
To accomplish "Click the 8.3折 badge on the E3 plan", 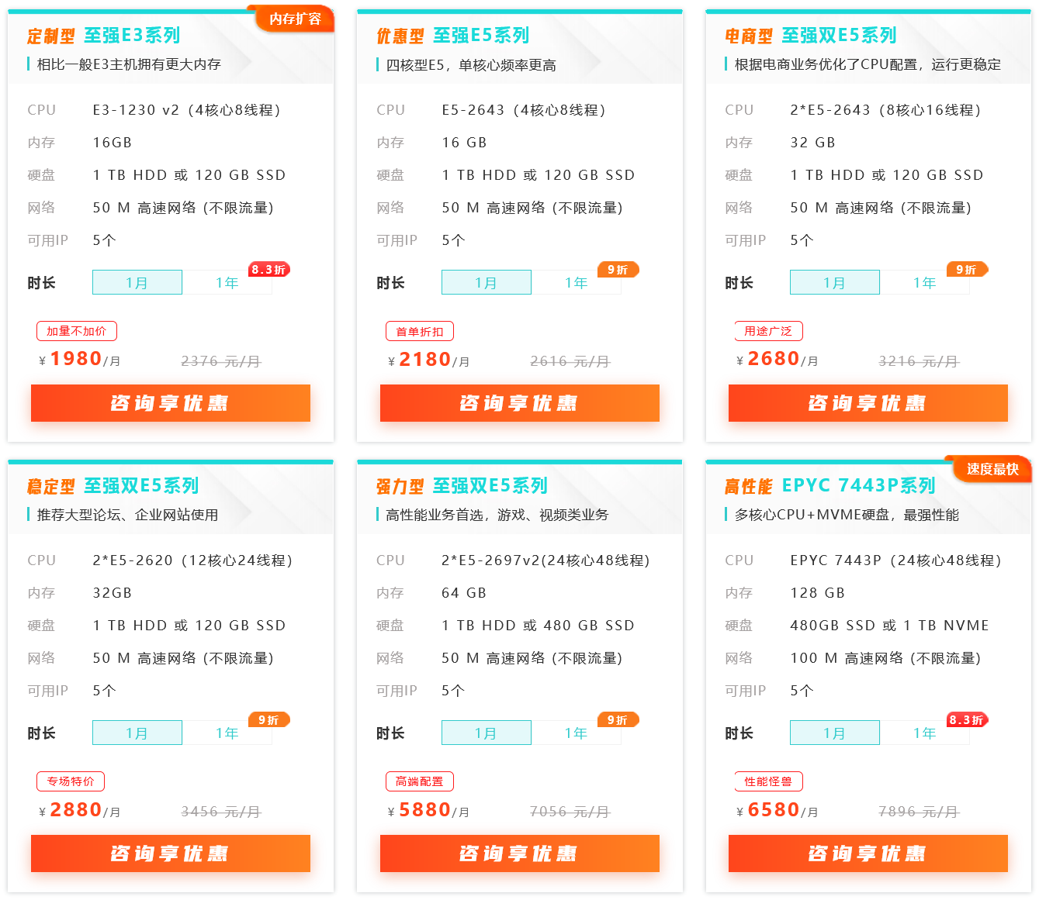I will (x=268, y=270).
